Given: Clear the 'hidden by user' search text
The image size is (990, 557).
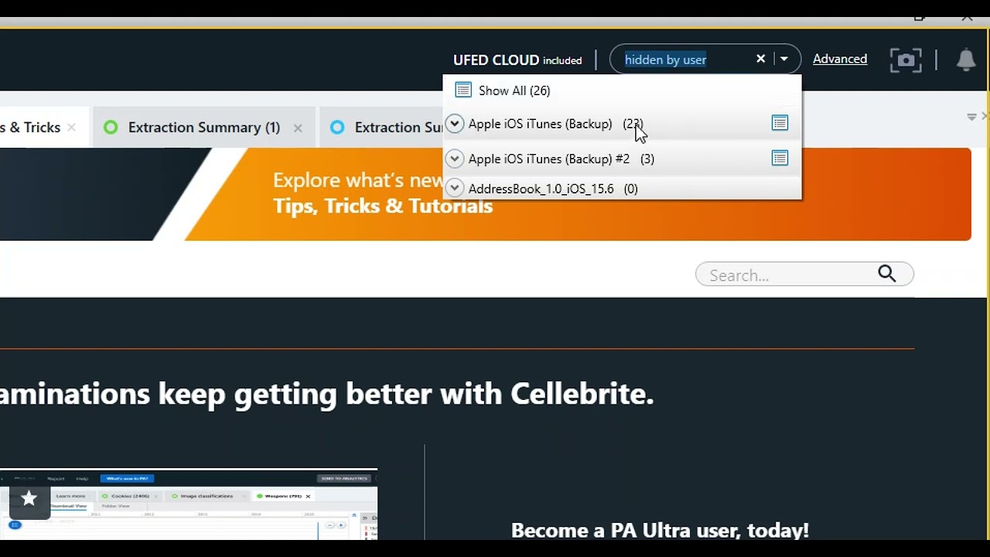Looking at the screenshot, I should (760, 59).
